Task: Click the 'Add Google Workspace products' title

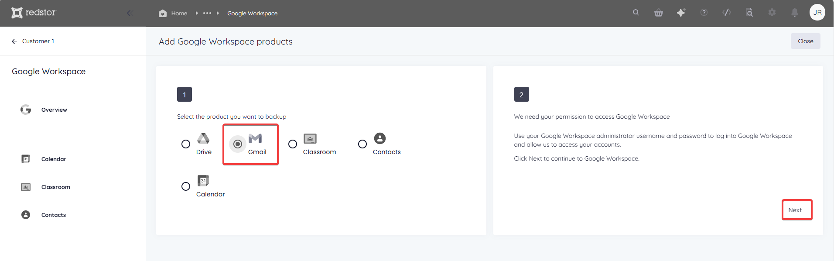Action: 226,41
